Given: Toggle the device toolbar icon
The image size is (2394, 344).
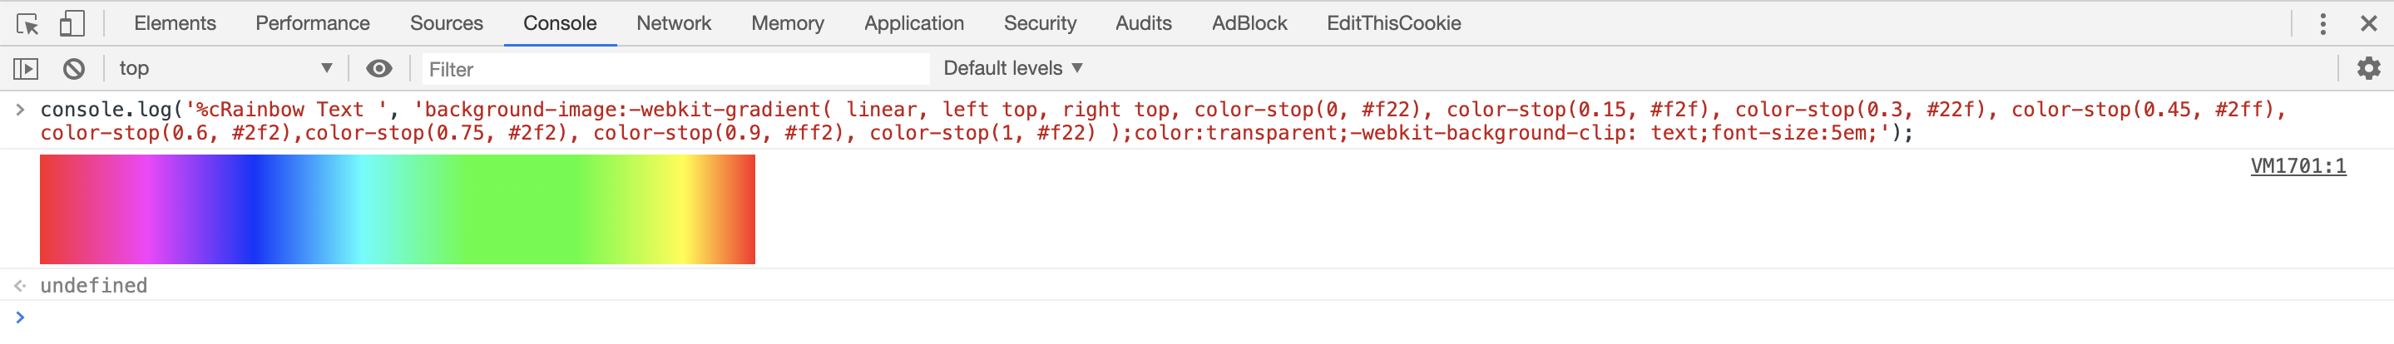Looking at the screenshot, I should (x=72, y=23).
